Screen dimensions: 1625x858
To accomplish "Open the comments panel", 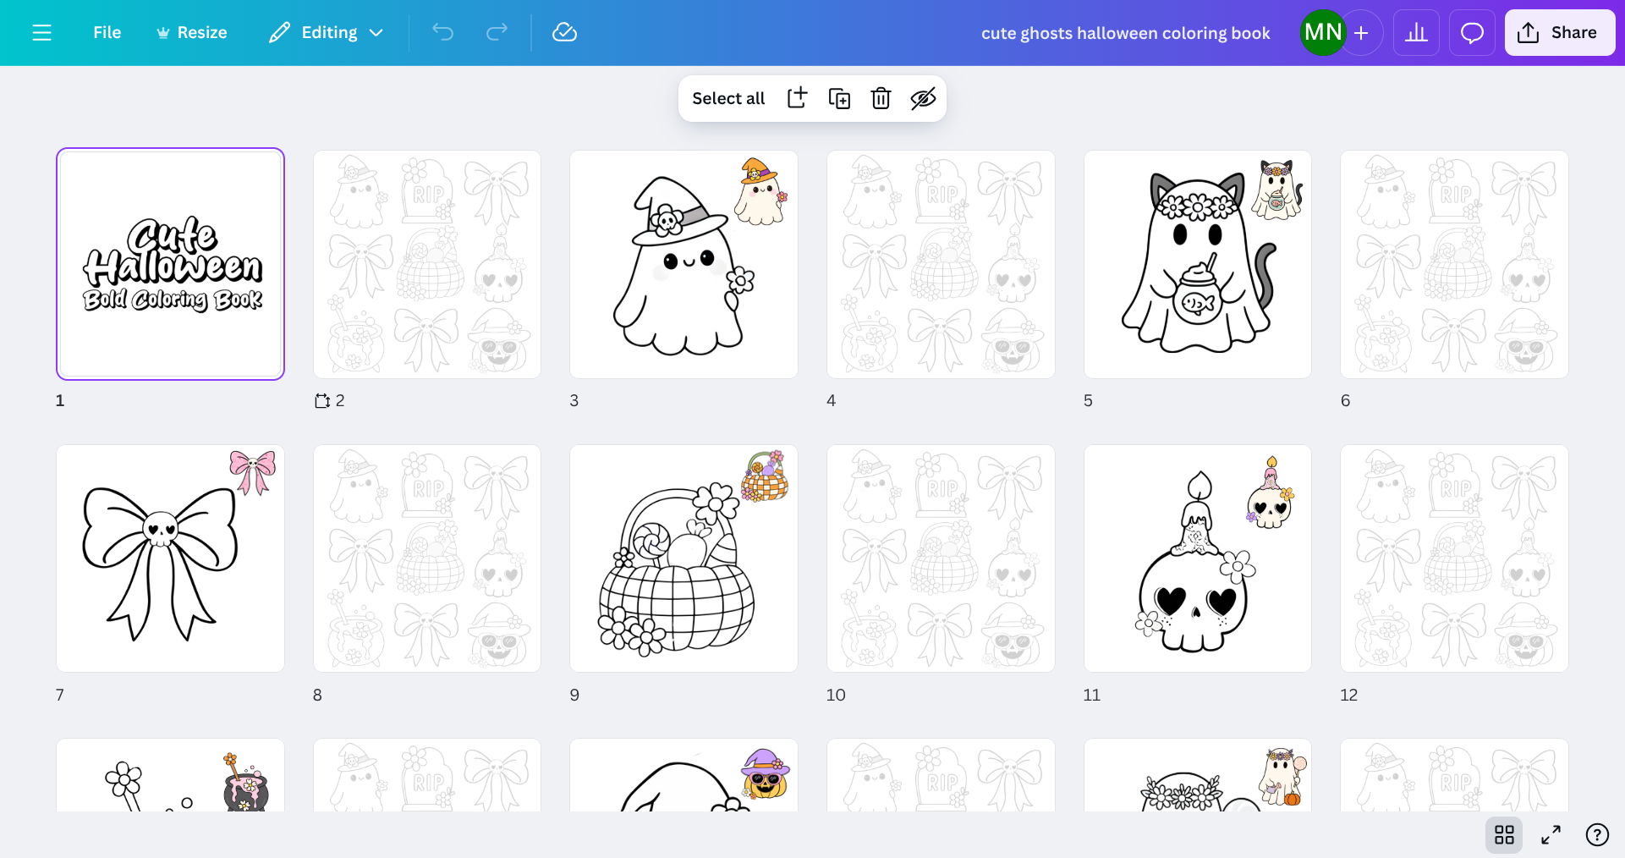I will click(x=1472, y=32).
